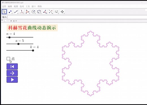Click the skip-to-start reset button
Image resolution: width=147 pixels, height=105 pixels.
12,66
